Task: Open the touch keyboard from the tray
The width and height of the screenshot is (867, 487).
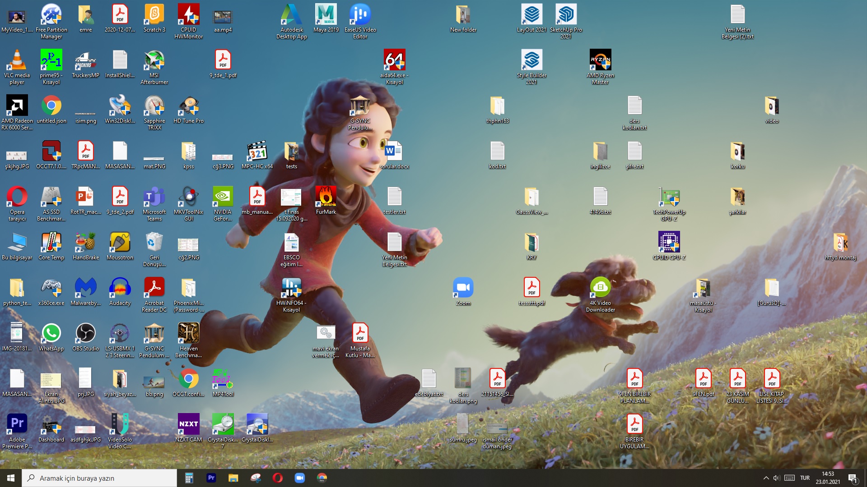Action: click(x=790, y=478)
